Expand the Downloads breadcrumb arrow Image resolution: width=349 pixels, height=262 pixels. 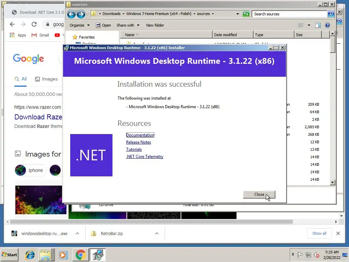click(123, 14)
